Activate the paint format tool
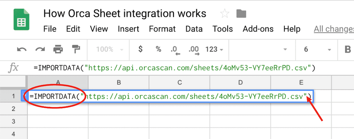The width and height of the screenshot is (354, 139). [76, 49]
